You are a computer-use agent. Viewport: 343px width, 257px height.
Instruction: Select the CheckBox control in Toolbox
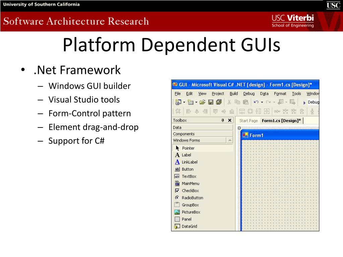point(203,190)
